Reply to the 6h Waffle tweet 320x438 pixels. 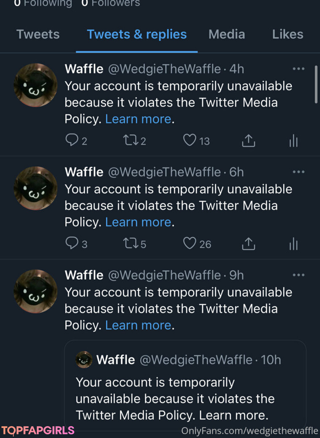pos(72,243)
